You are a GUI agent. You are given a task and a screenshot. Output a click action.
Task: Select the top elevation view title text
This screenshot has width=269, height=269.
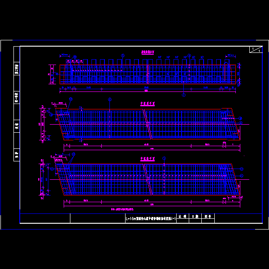(x=148, y=52)
